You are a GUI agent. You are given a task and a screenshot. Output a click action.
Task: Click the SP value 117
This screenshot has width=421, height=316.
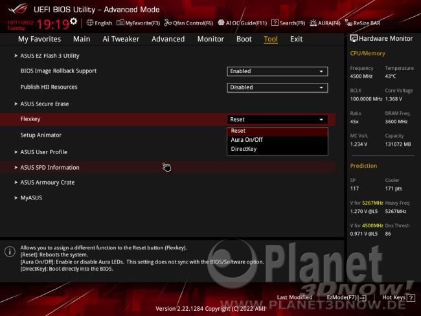[x=354, y=188]
